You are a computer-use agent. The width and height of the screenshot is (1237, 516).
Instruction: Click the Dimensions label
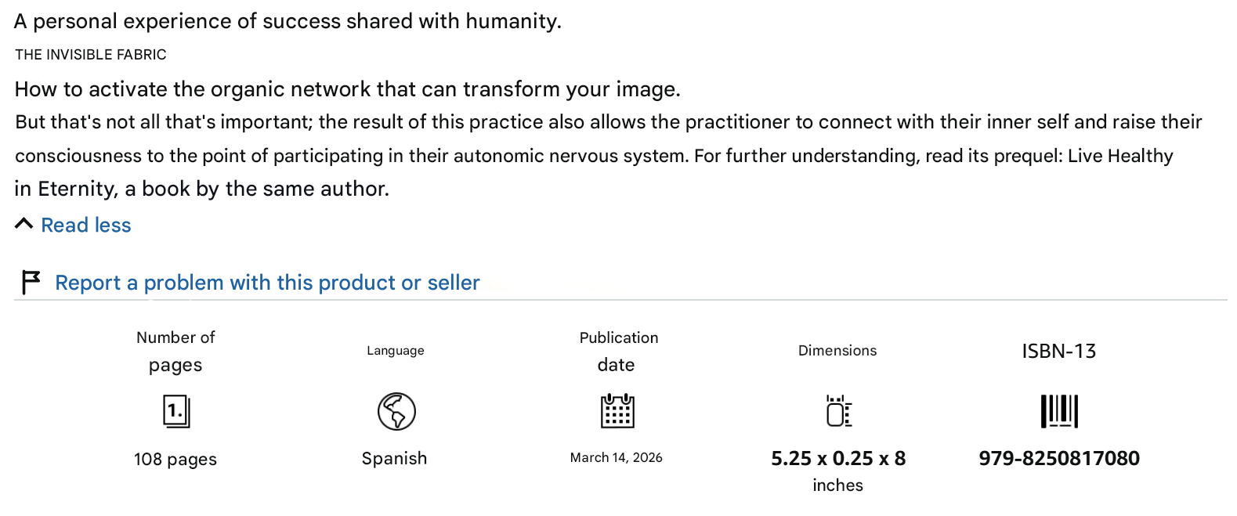click(x=837, y=351)
